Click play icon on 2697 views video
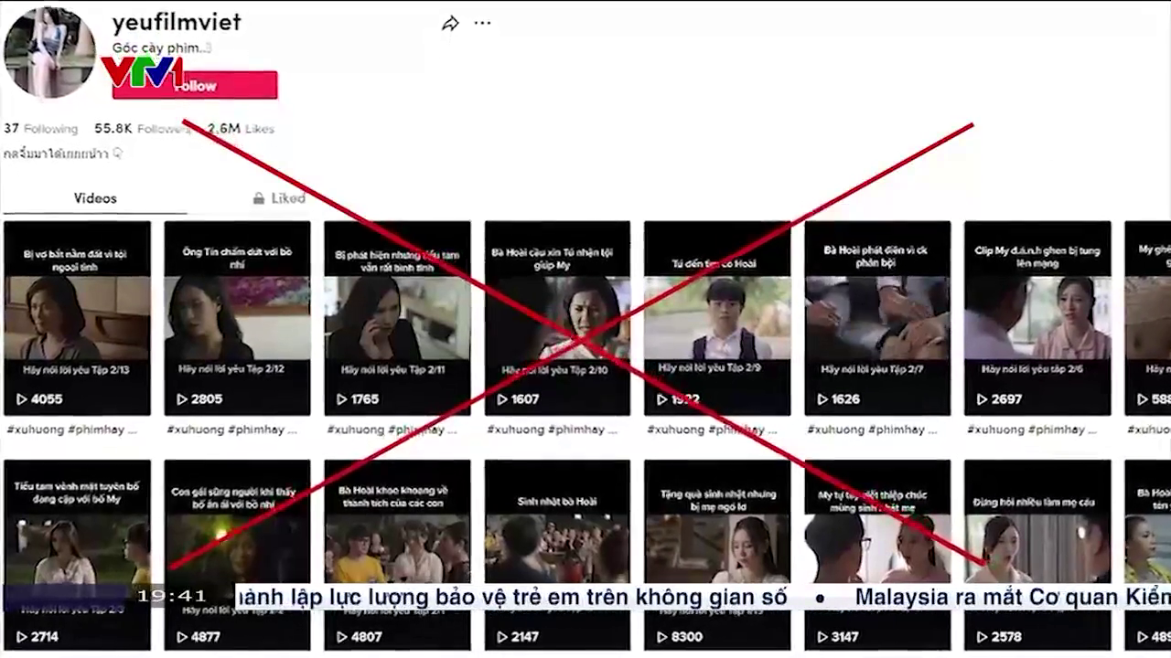This screenshot has width=1171, height=658. tap(983, 399)
